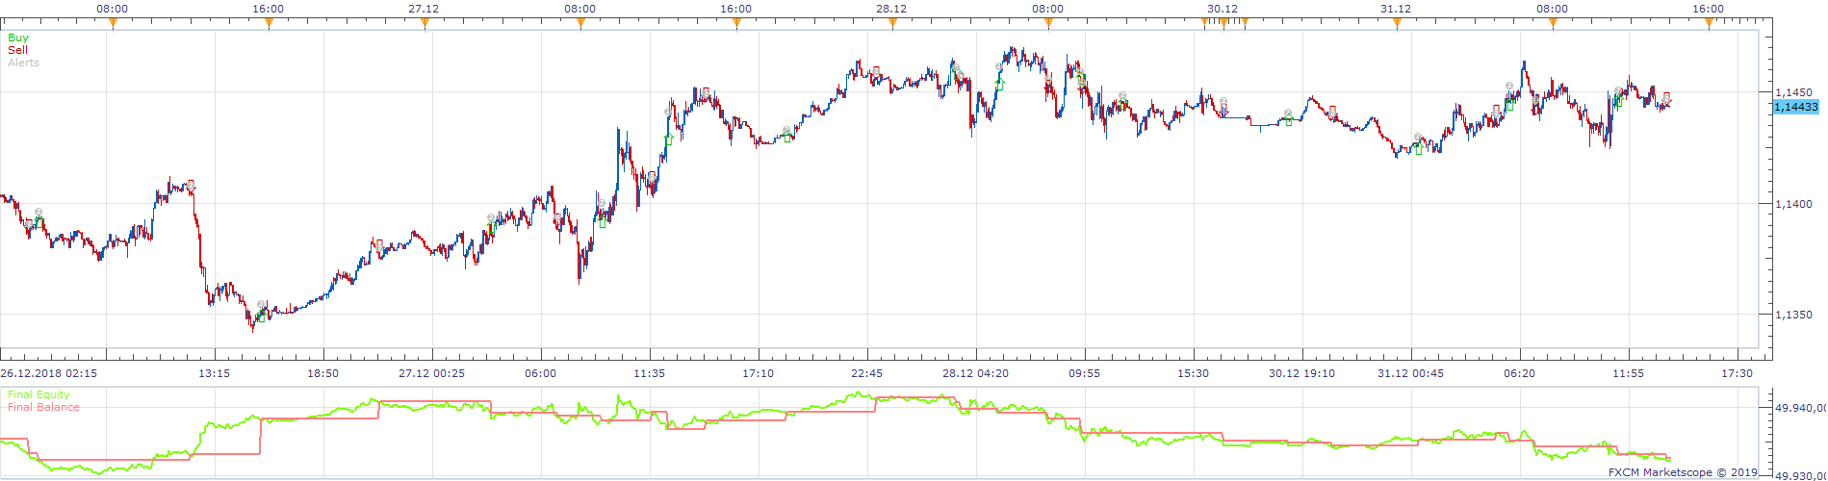Click the 49.940,00 equity axis label
This screenshot has height=481, width=1828.
click(1800, 408)
